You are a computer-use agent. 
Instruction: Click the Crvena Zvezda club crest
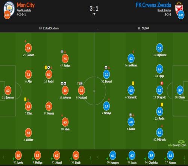(179, 9)
